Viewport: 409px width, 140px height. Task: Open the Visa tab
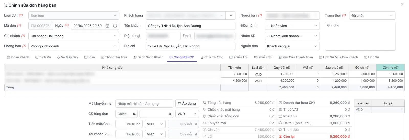coord(89,57)
